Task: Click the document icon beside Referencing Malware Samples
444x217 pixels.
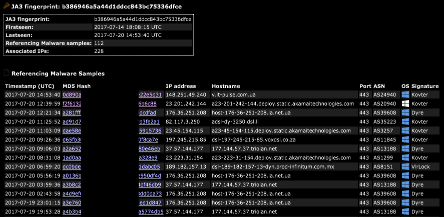Action: click(6, 73)
